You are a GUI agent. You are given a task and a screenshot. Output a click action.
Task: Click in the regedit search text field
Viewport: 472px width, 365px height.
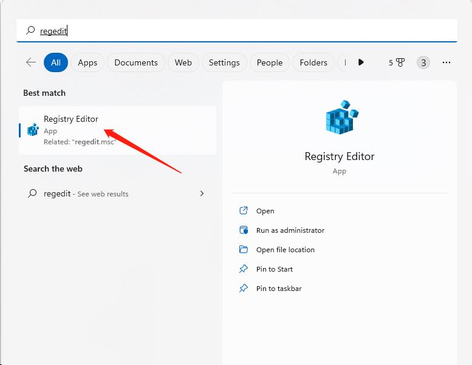pyautogui.click(x=243, y=31)
